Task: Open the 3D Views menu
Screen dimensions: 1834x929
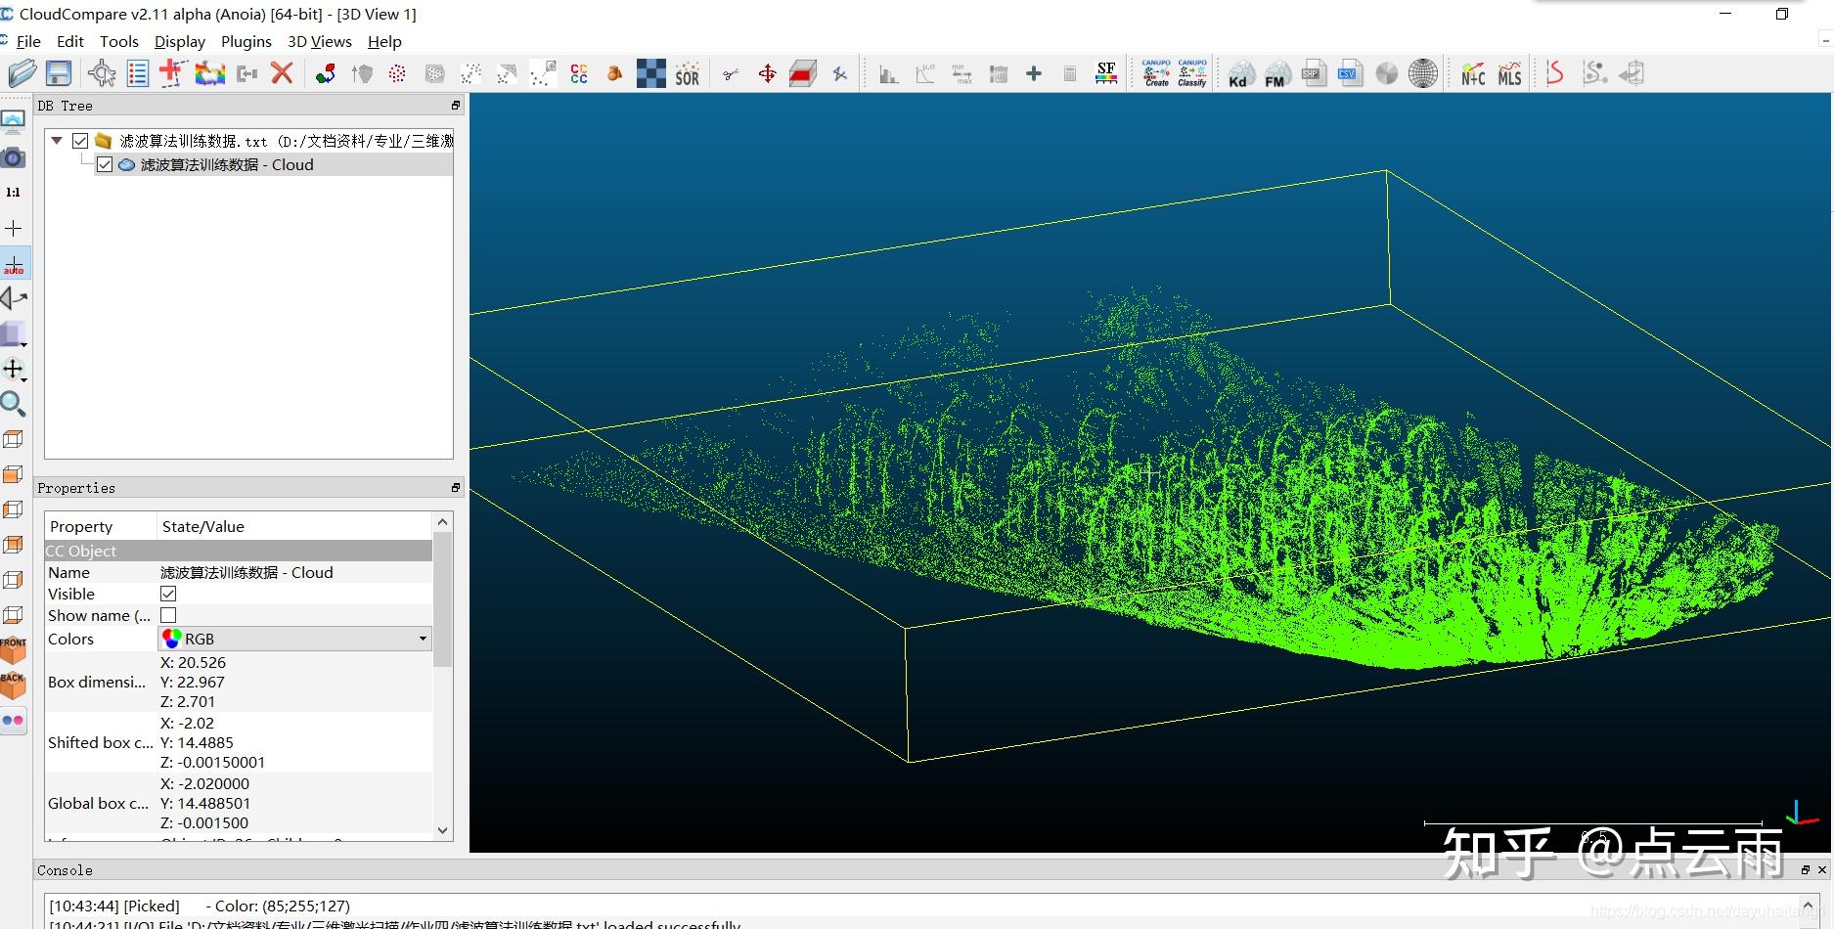Action: click(x=319, y=41)
